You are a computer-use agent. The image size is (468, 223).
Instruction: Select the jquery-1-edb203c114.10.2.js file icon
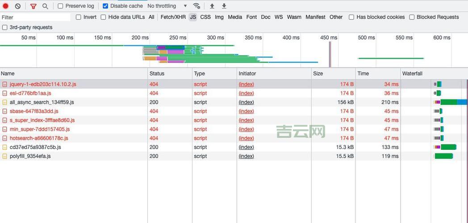coord(5,84)
